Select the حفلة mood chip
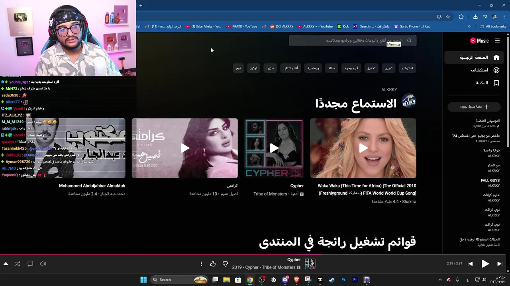This screenshot has height=286, width=510. click(331, 68)
